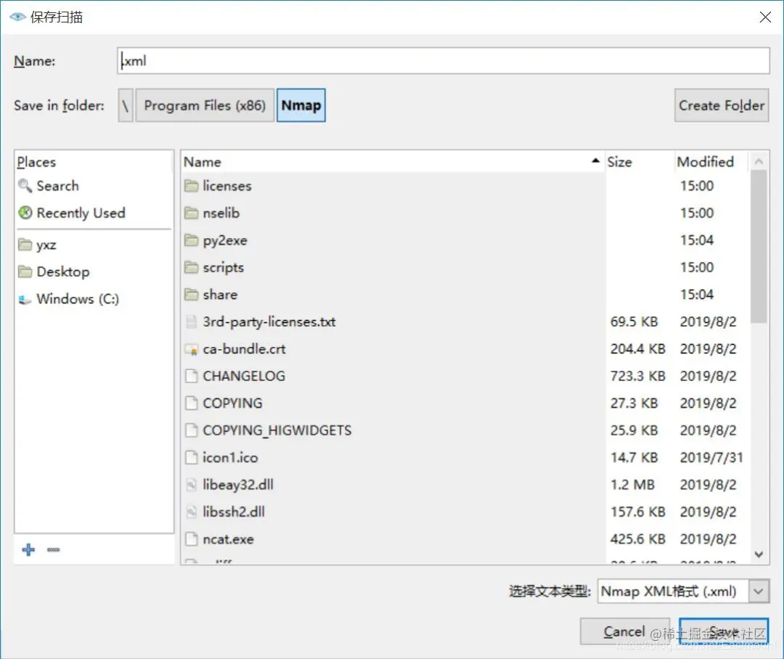Image resolution: width=784 pixels, height=659 pixels.
Task: Go to root backslash path button
Action: [x=126, y=105]
